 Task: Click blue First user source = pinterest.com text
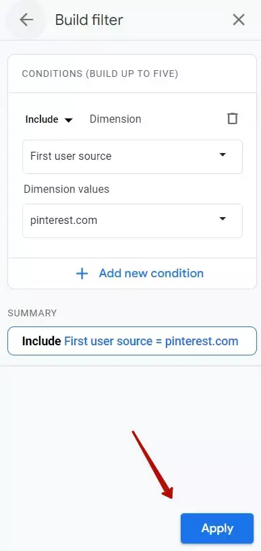click(151, 341)
